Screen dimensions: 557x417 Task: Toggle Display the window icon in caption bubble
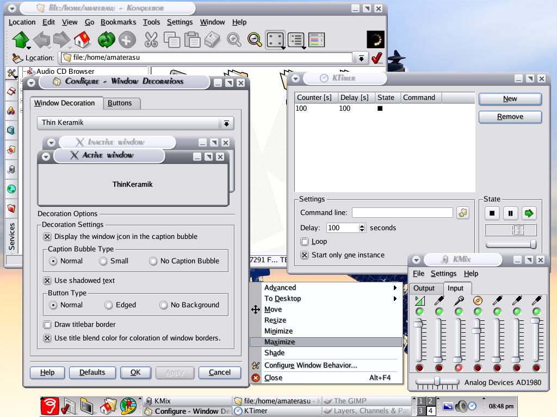[47, 237]
